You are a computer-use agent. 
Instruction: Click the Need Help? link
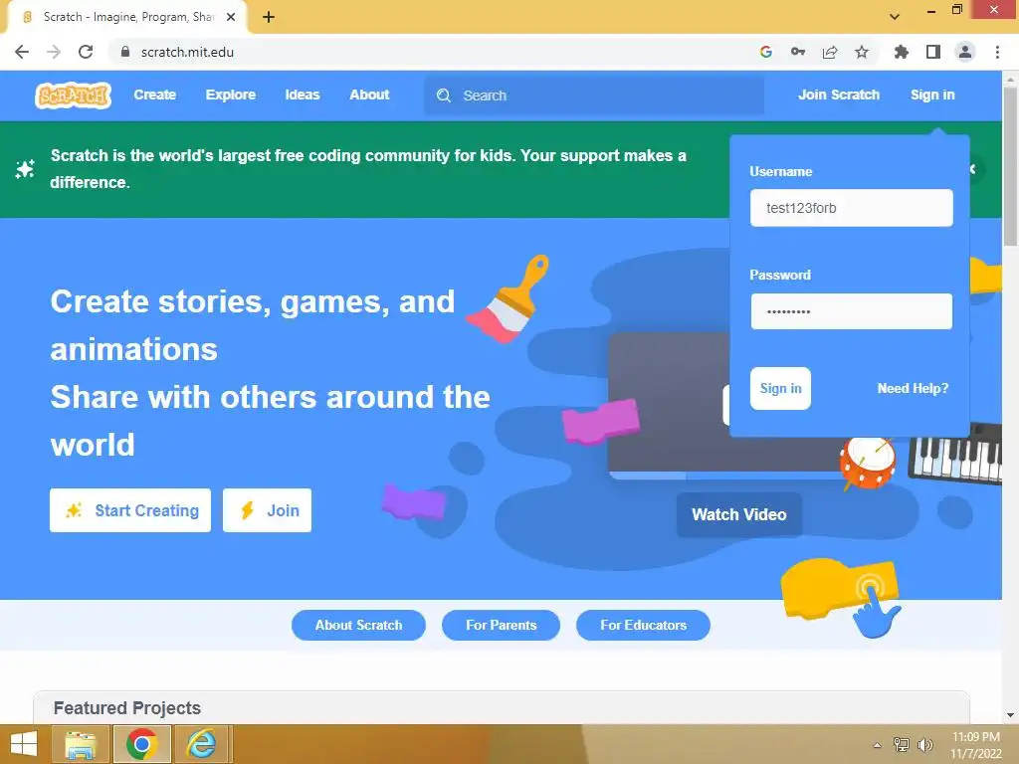pos(913,389)
